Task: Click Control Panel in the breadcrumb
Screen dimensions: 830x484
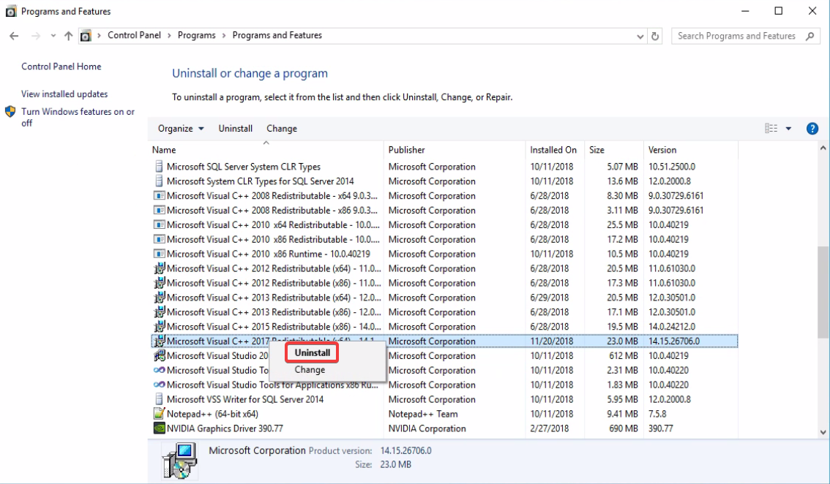Action: click(134, 35)
